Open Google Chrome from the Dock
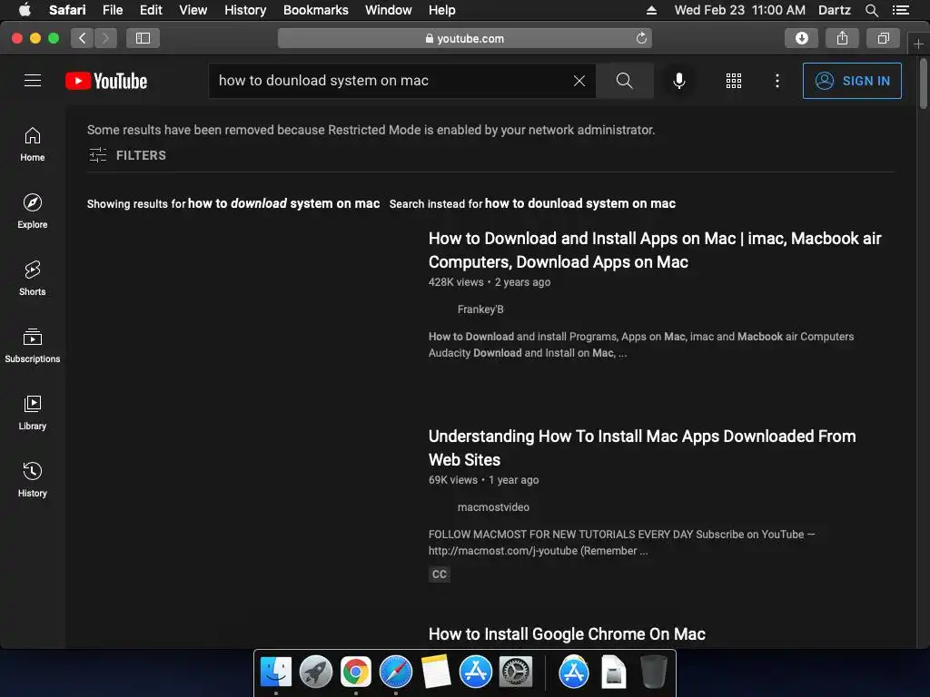This screenshot has height=697, width=930. point(355,672)
